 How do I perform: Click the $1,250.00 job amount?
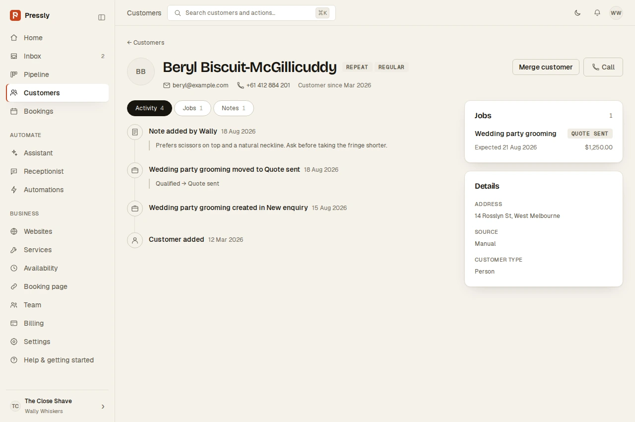(x=599, y=147)
